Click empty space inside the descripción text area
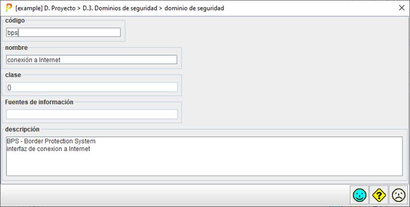410x207 pixels. point(203,163)
